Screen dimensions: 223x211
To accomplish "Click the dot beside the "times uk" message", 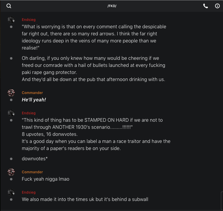I will (11, 200).
